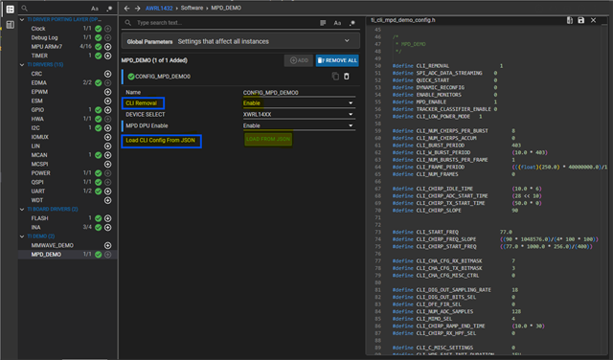Navigate back with the left arrow

[x=126, y=8]
